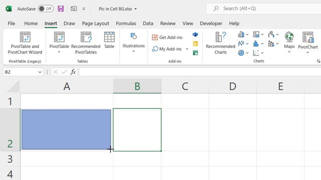Open the My Add-ins dropdown arrow

click(187, 49)
